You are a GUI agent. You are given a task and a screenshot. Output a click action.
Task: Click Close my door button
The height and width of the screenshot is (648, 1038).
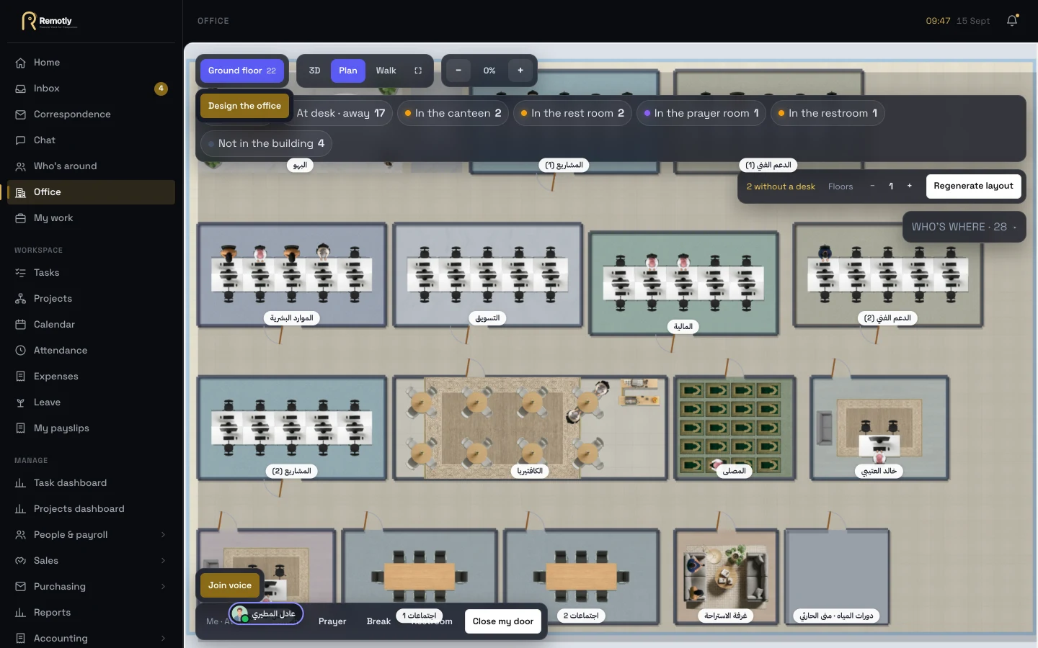coord(503,621)
